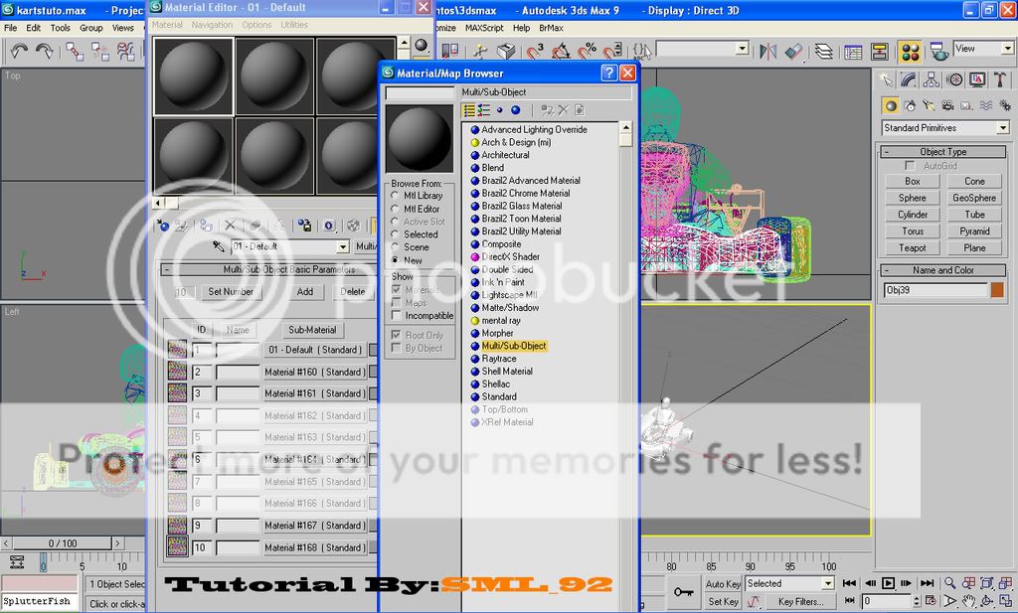Click the Play Animation button

click(888, 583)
